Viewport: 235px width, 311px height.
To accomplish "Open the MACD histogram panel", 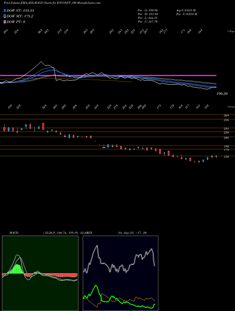I will click(40, 273).
